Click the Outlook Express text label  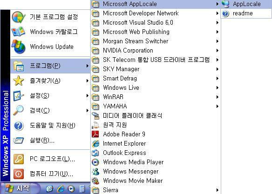point(124,153)
